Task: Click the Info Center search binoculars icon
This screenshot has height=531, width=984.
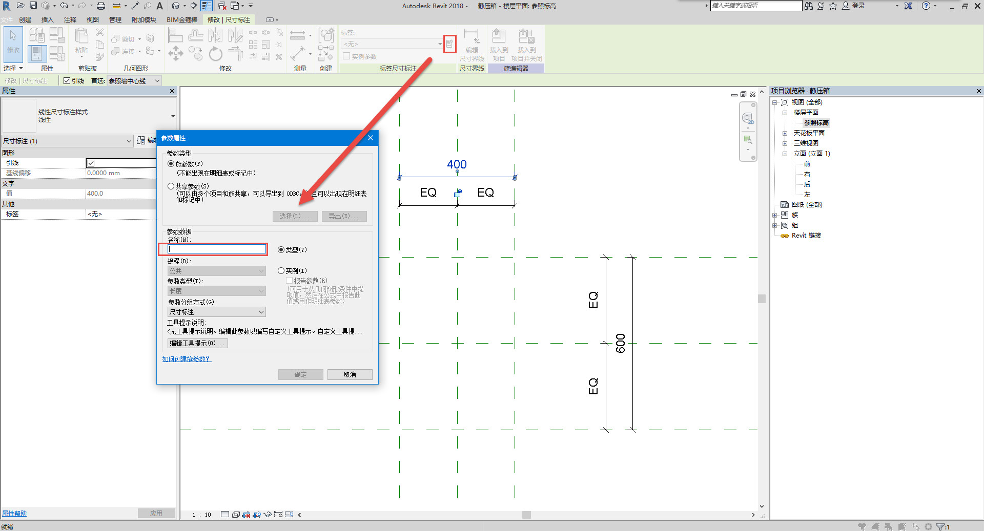Action: [809, 6]
